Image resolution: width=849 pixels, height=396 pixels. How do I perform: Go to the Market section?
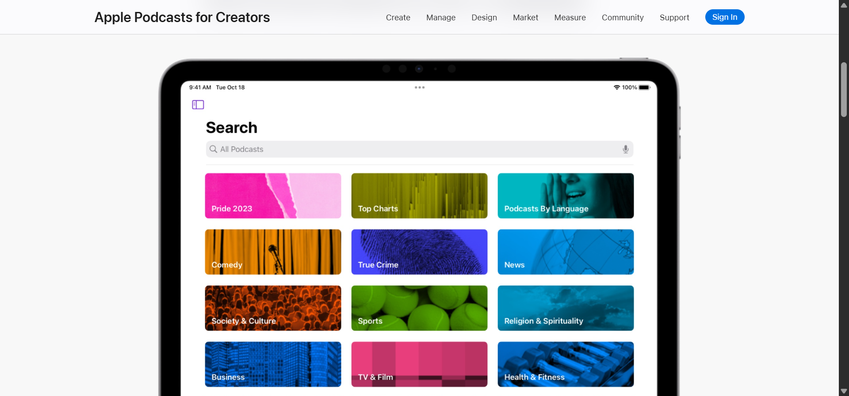coord(525,18)
